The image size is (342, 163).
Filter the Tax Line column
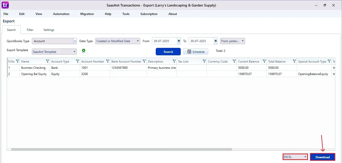(x=204, y=61)
